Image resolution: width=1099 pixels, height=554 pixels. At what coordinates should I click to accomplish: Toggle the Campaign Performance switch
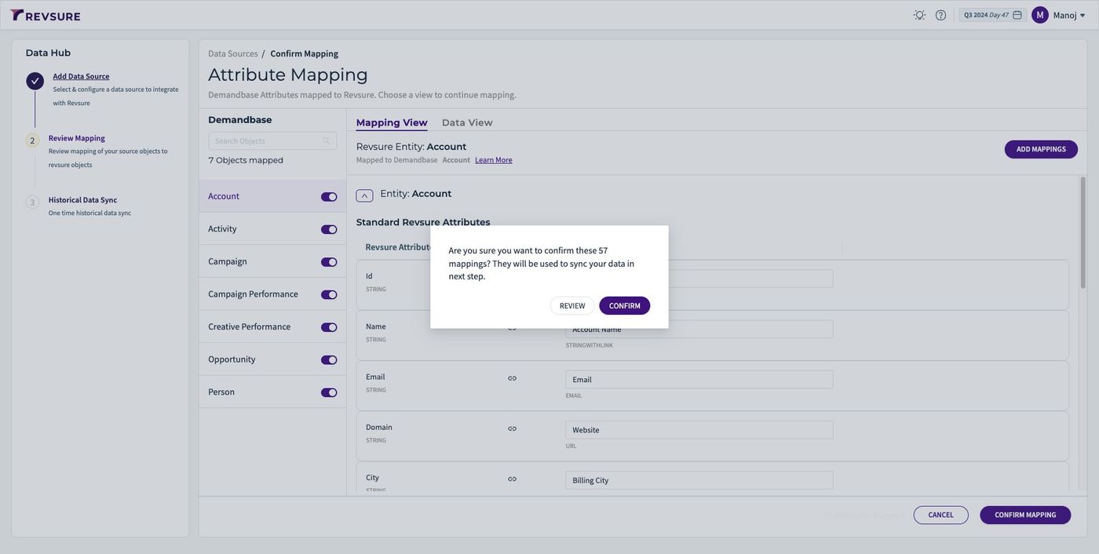pos(329,295)
